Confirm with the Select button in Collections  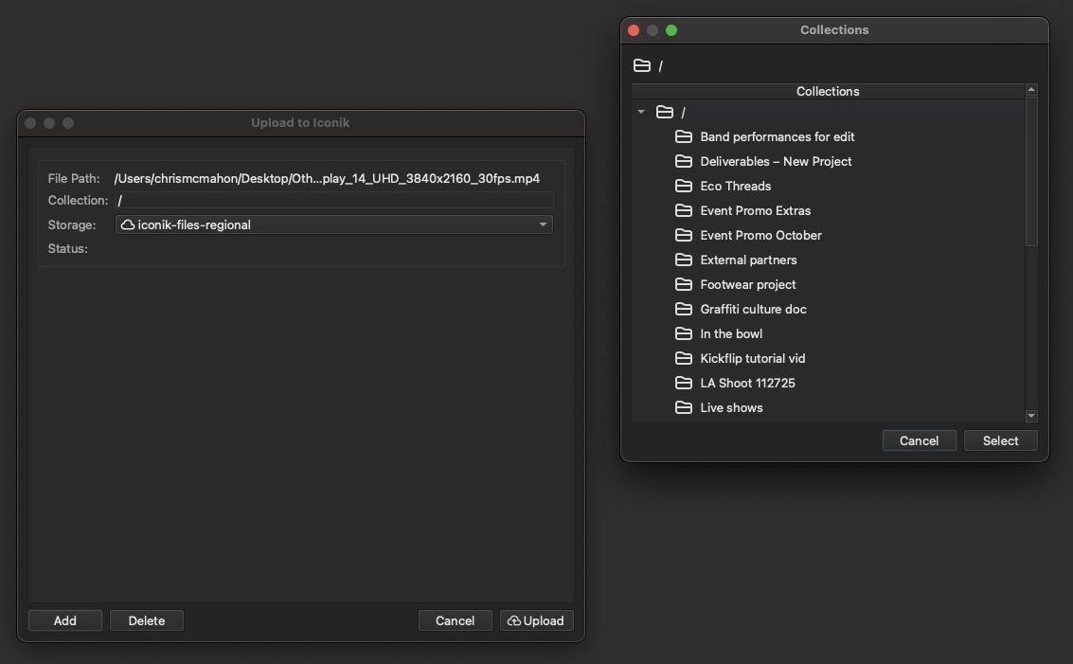1000,440
